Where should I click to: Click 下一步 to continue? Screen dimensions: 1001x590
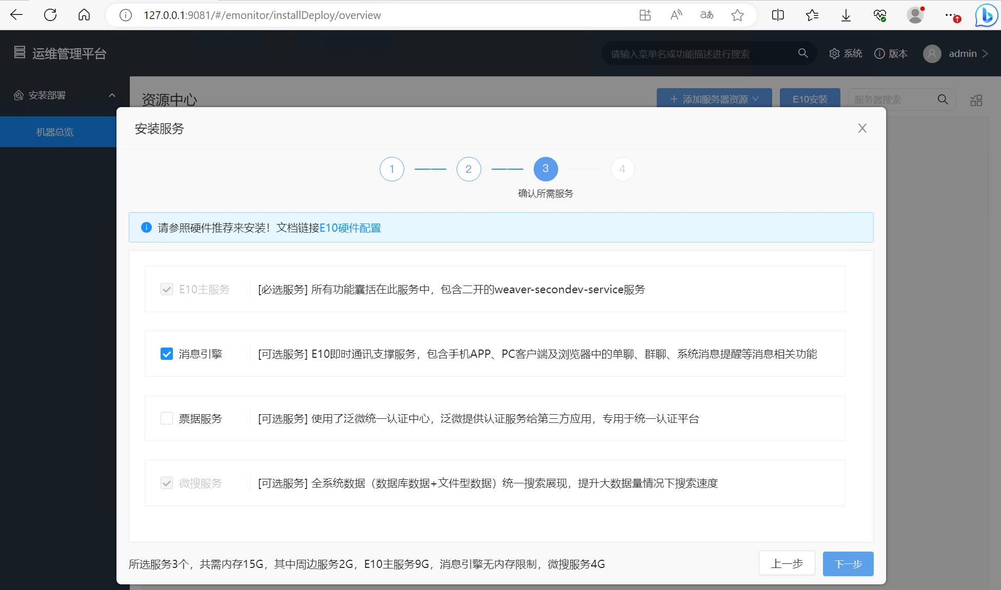[848, 564]
